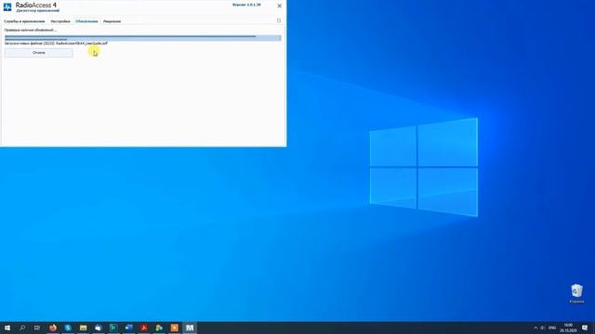Open the volume control in system tray
Viewport: 595px width, 334px height.
(x=543, y=328)
